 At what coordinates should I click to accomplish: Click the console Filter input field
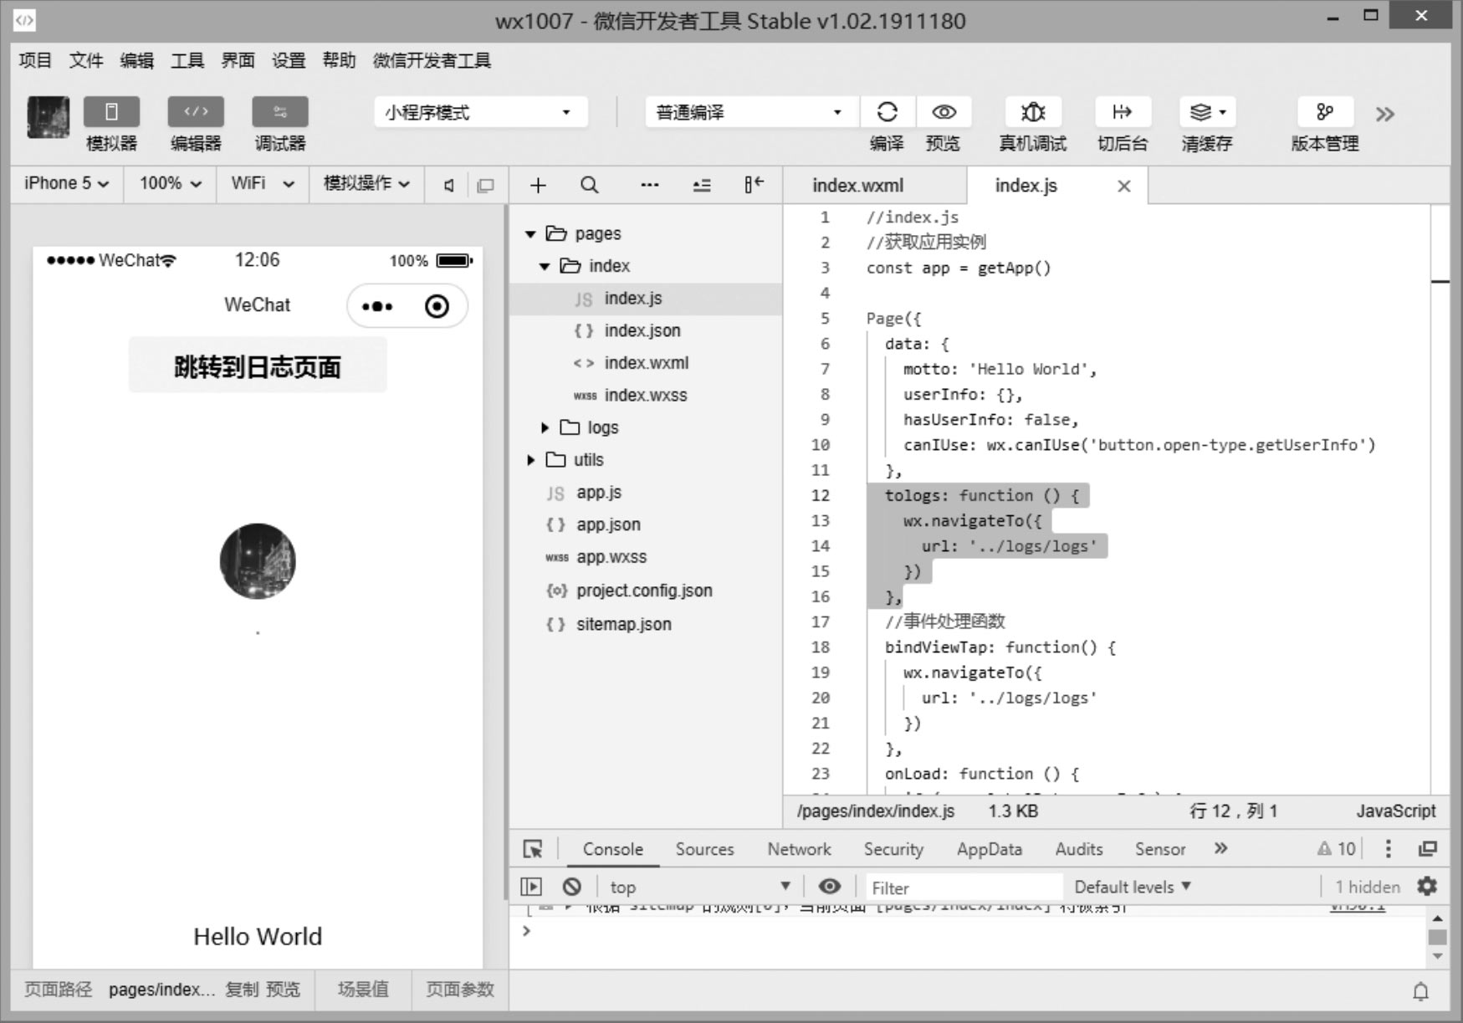(964, 887)
